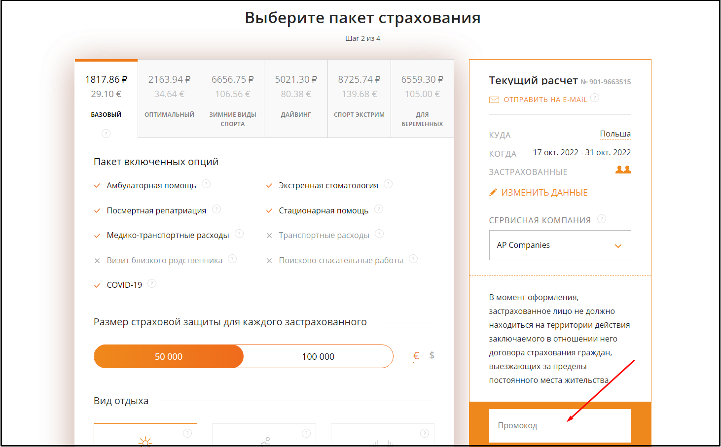Open help icon beside Отправить на e-mail
Screen dimensions: 721x447
coord(595,98)
